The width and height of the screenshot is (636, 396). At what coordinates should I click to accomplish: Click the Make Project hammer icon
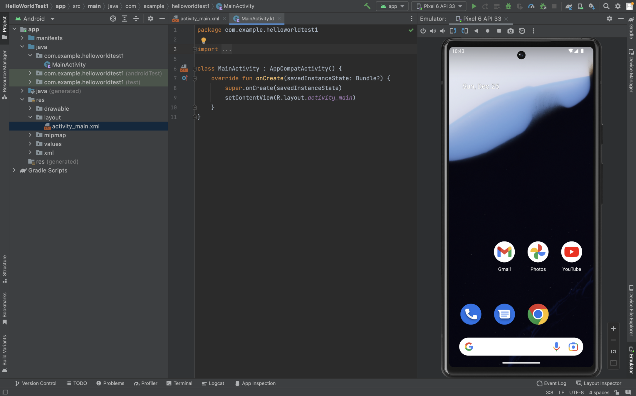(x=367, y=6)
